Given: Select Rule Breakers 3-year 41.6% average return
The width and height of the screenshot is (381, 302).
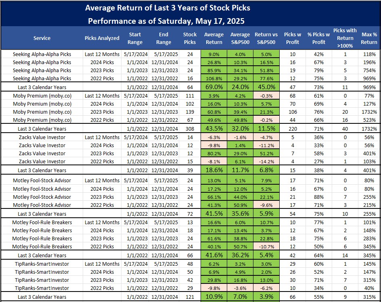Looking at the screenshot, I should [214, 255].
